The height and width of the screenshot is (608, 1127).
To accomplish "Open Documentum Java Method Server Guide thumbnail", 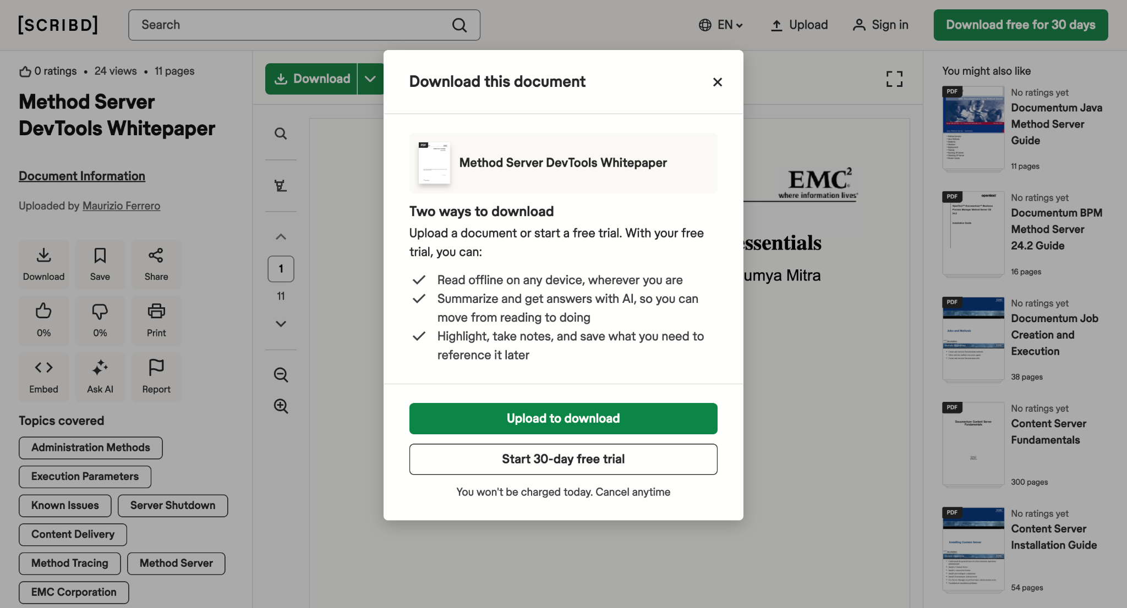I will click(973, 129).
